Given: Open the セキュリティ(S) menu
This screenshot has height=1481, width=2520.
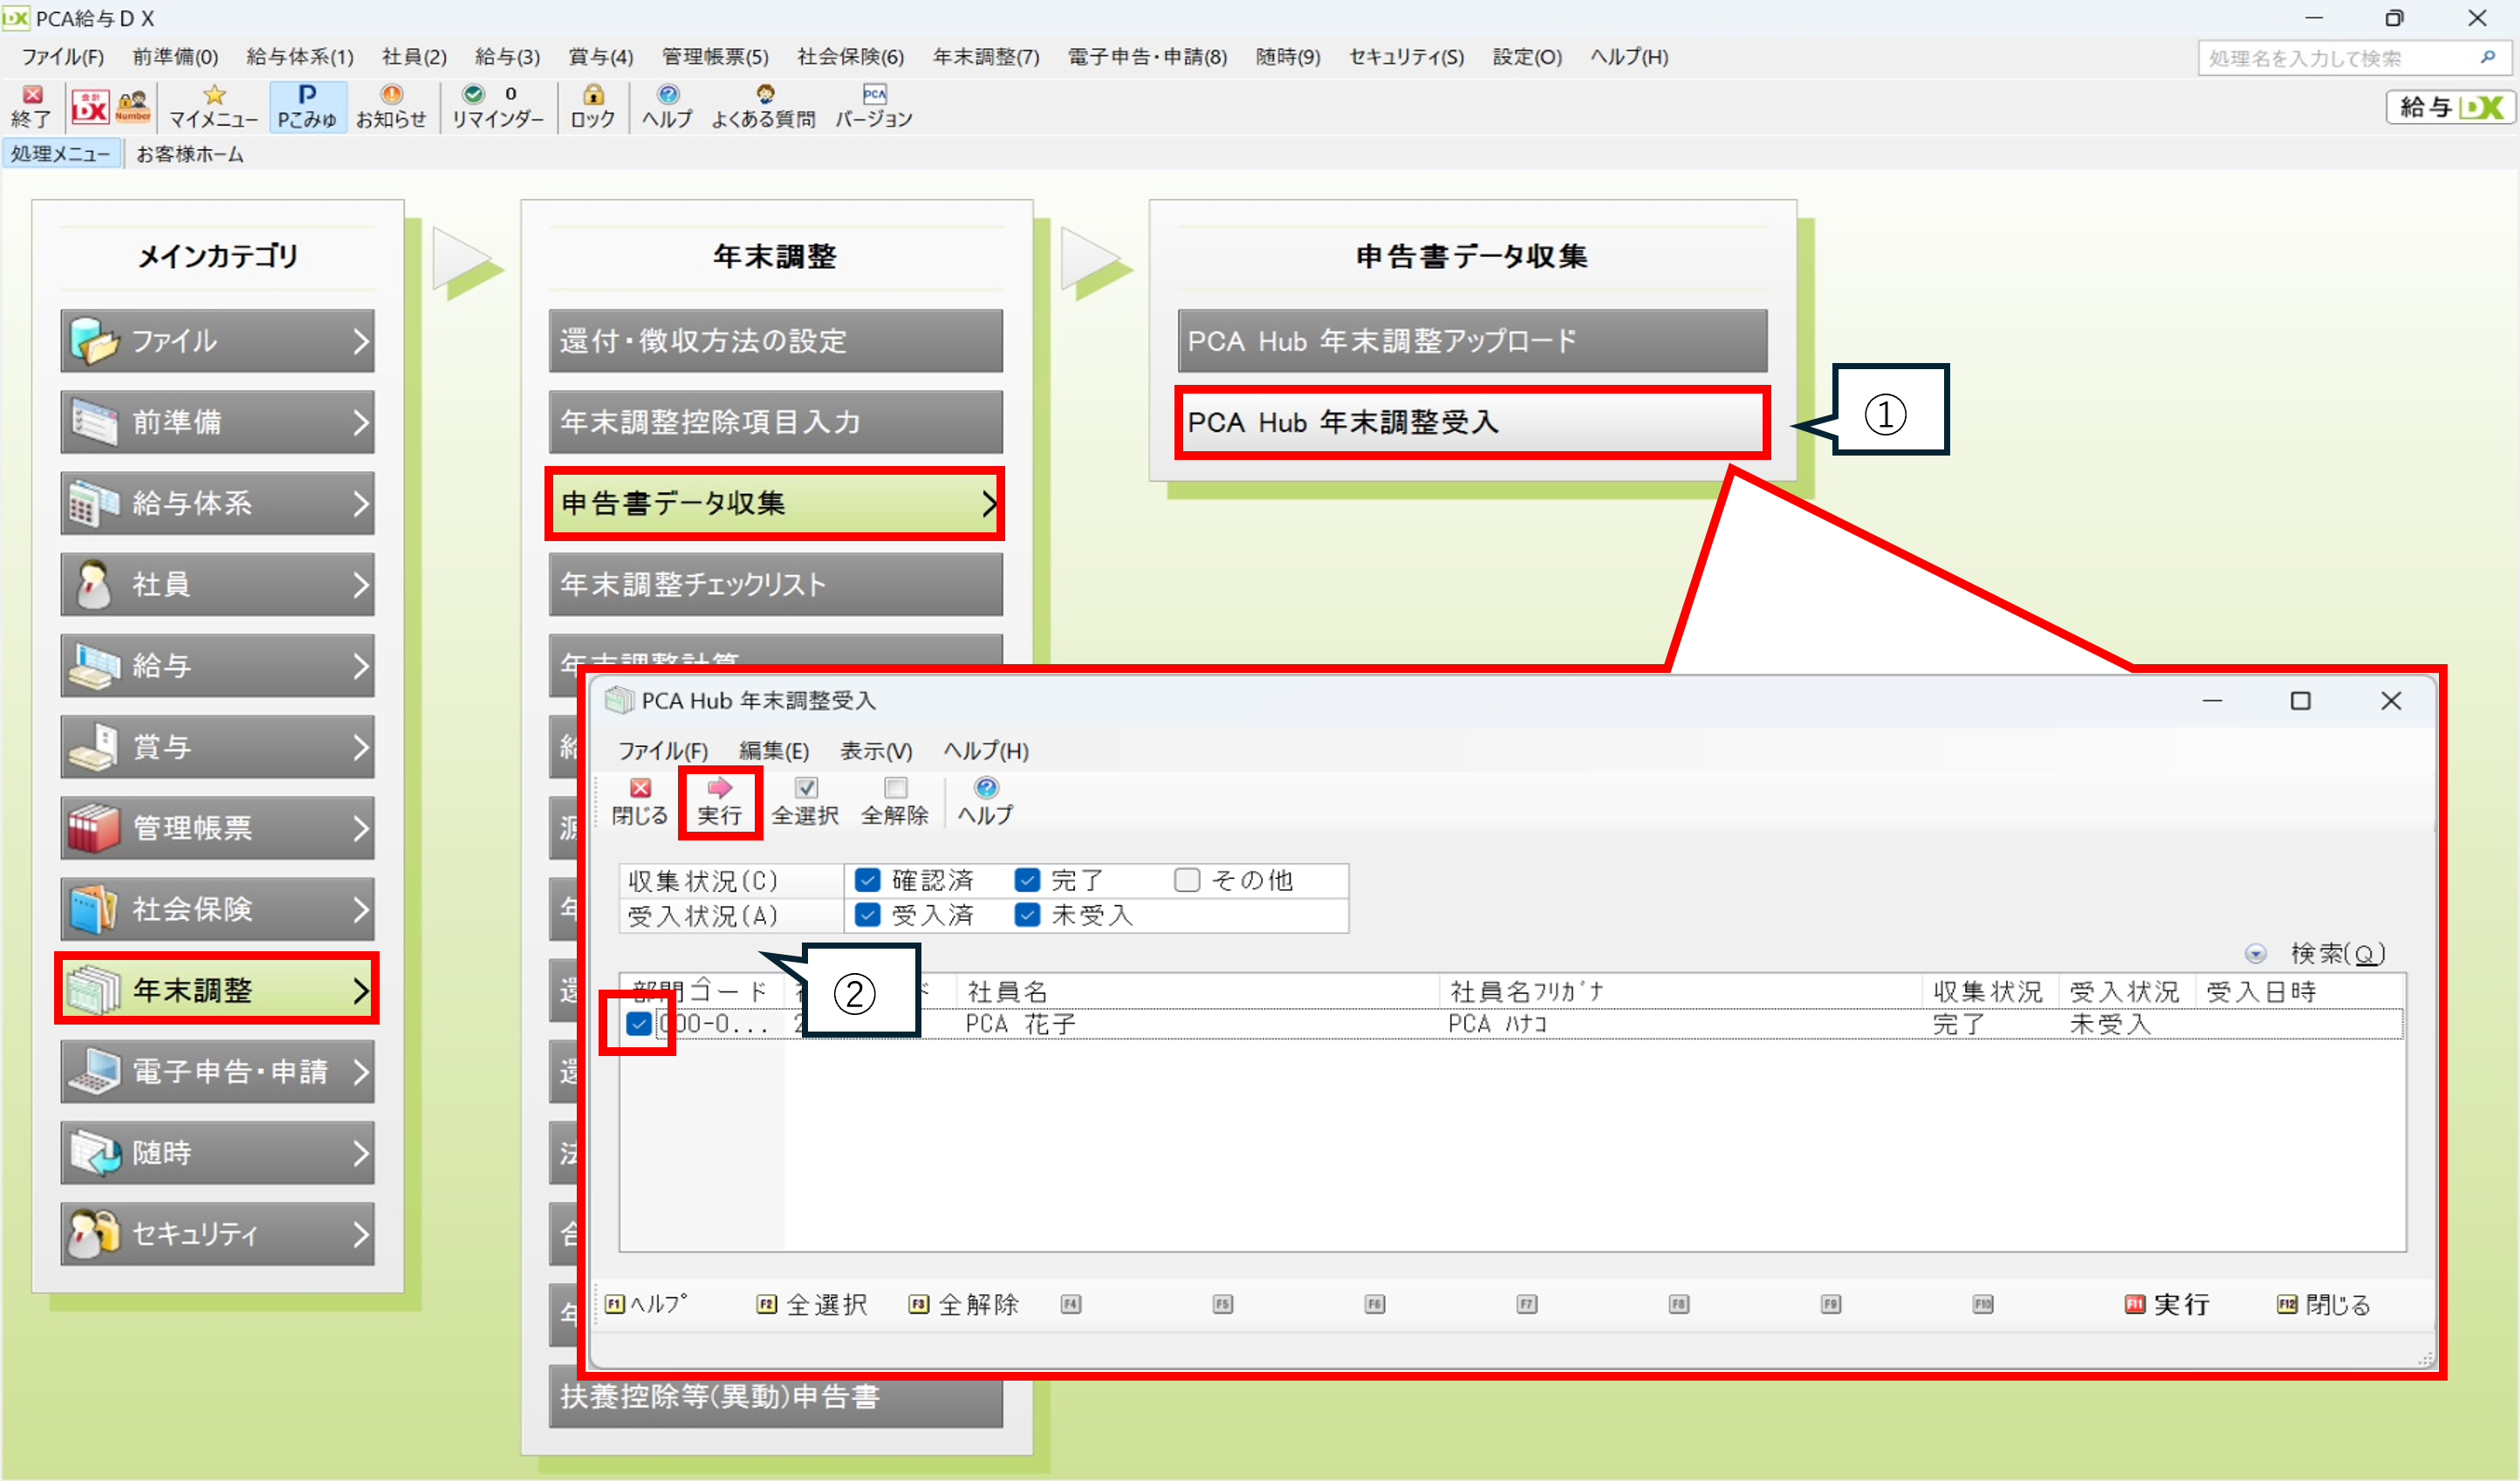Looking at the screenshot, I should click(1406, 57).
